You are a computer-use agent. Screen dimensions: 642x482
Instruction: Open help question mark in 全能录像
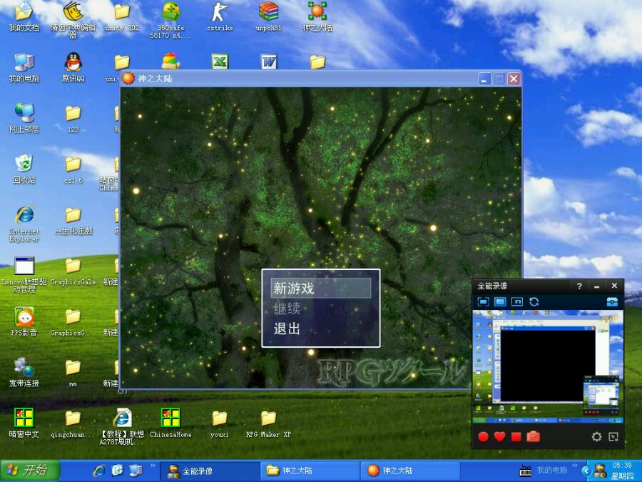click(579, 286)
